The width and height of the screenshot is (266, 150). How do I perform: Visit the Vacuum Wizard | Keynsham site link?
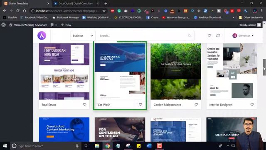pos(28,25)
